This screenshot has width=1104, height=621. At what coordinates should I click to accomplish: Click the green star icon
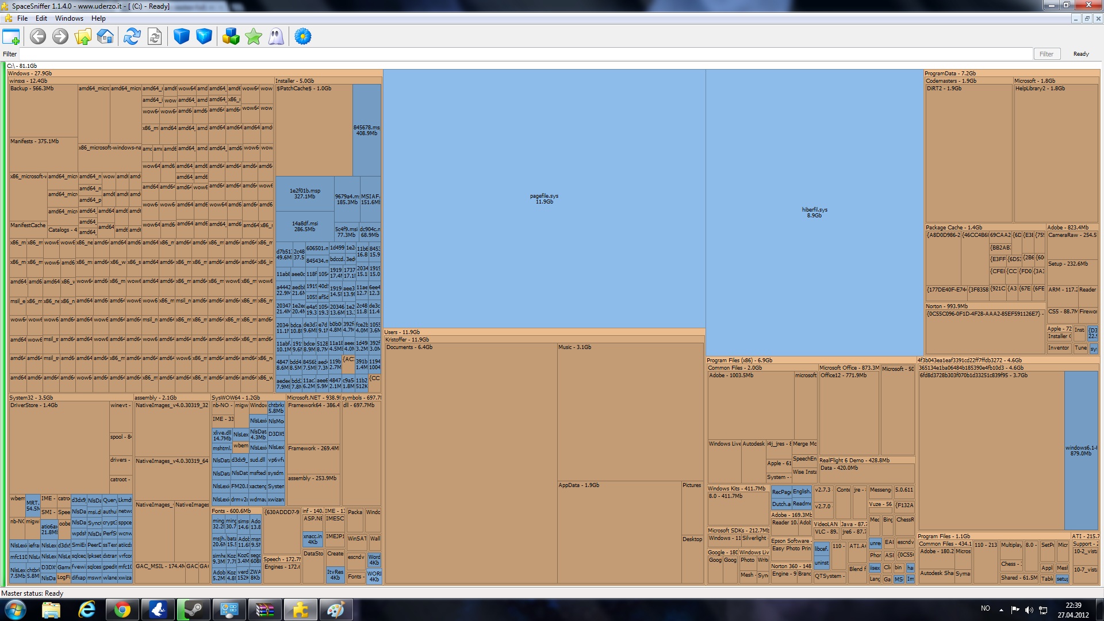click(x=254, y=37)
